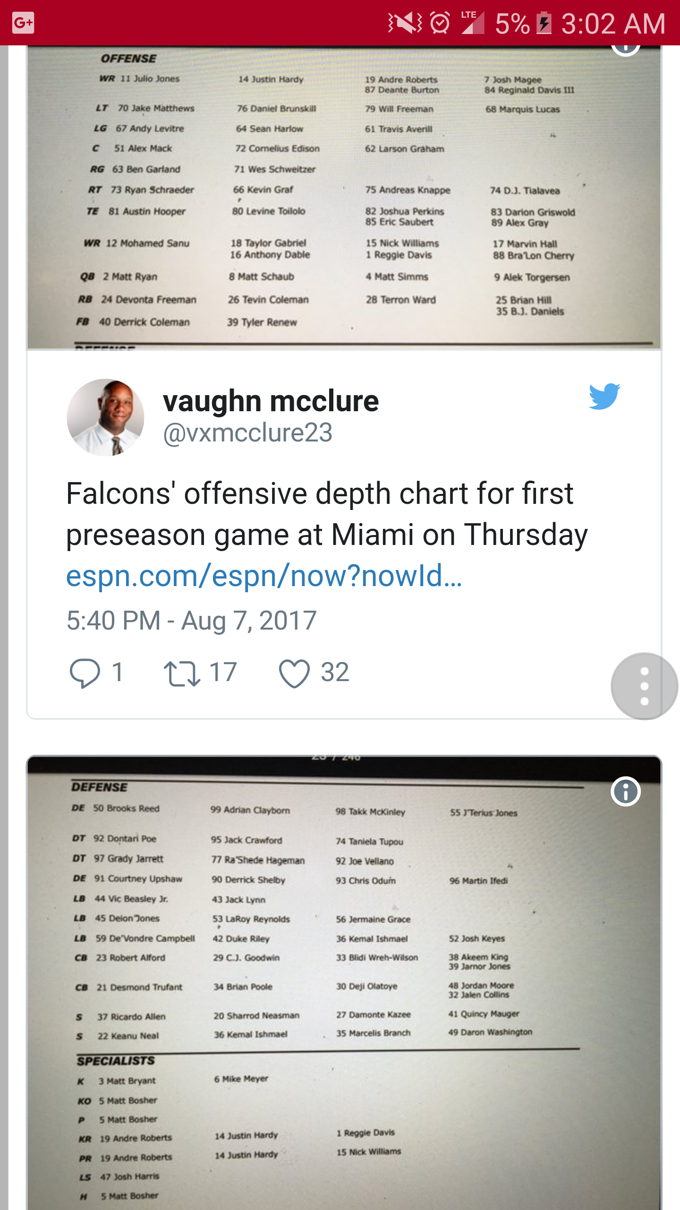This screenshot has width=680, height=1210.
Task: Tap info icon on defense chart image
Action: coord(626,791)
